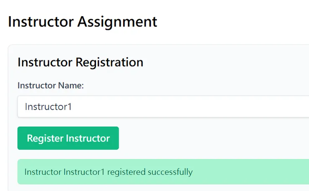Click the 'Instructor Name:' field label

[51, 86]
